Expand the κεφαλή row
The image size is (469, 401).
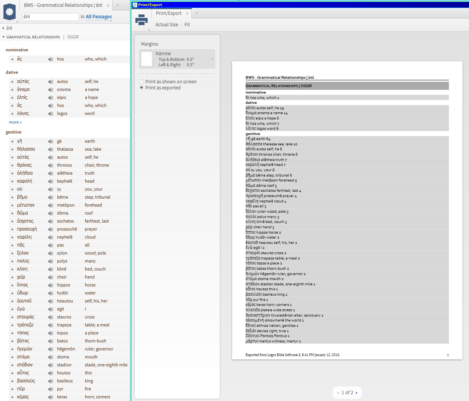coord(13,181)
